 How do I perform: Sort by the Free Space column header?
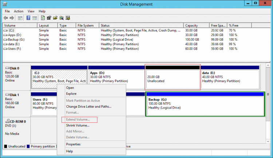point(218,25)
